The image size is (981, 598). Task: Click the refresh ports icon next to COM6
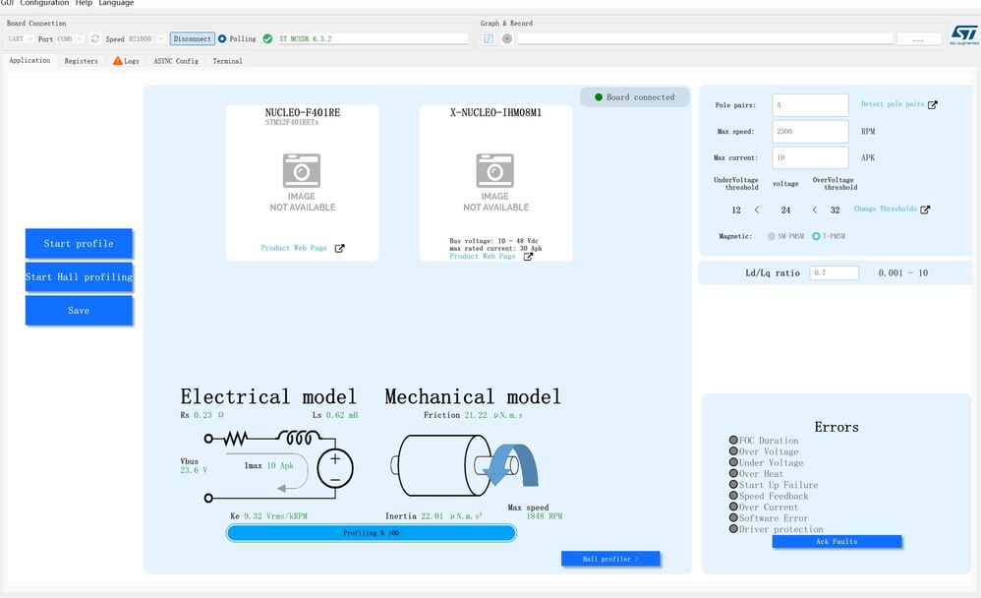[95, 38]
